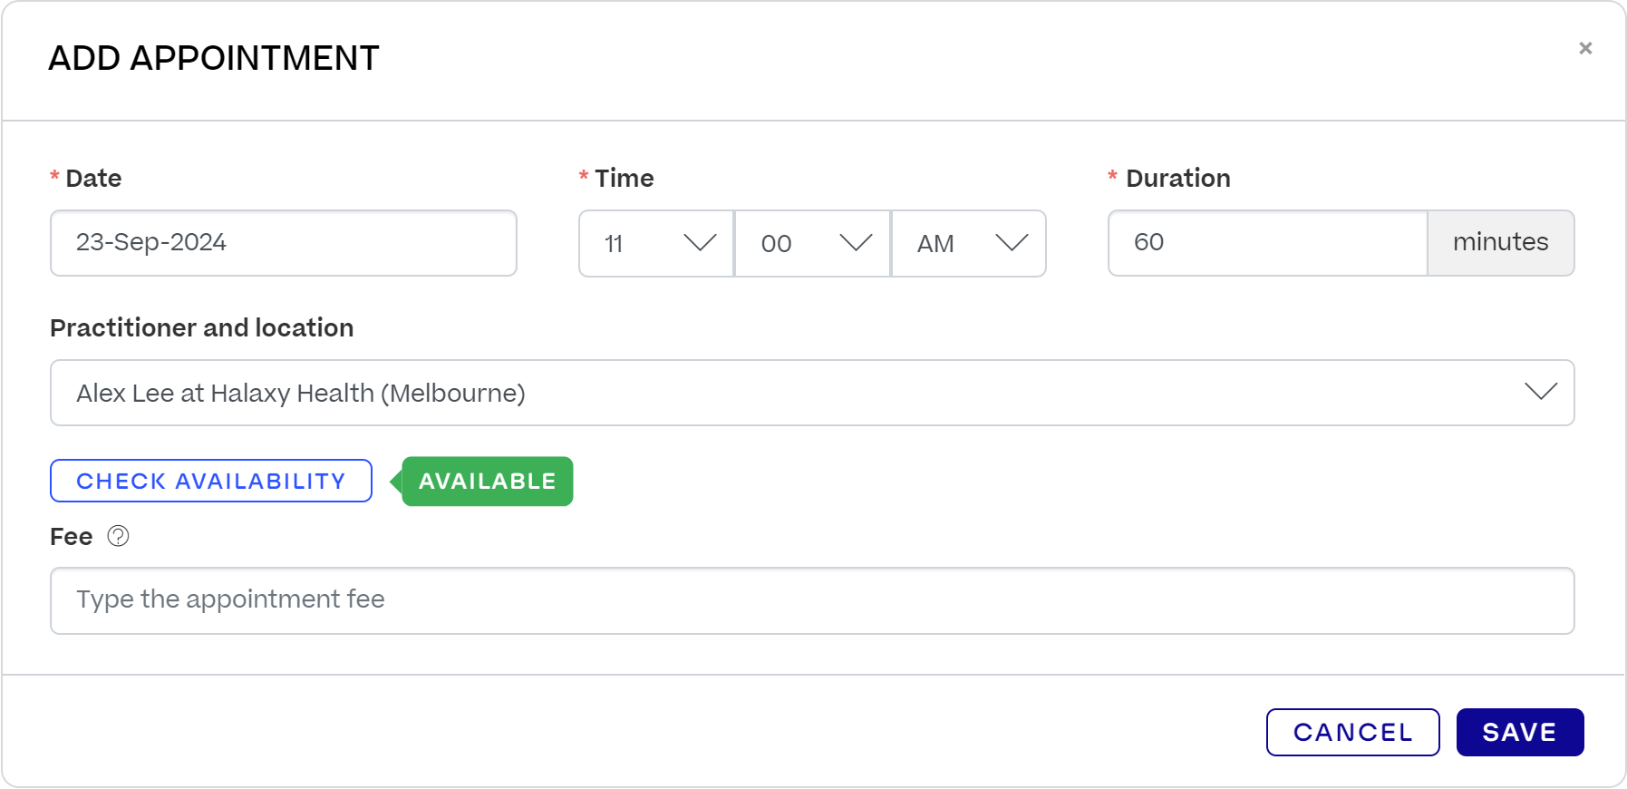Click the Date field showing 23-Sep-2024
The width and height of the screenshot is (1627, 789).
(284, 243)
